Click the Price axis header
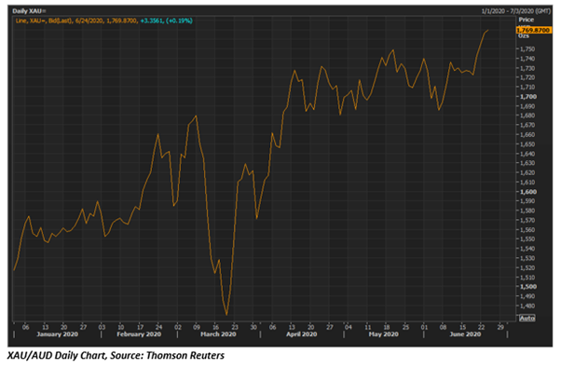The height and width of the screenshot is (368, 561). 526,20
